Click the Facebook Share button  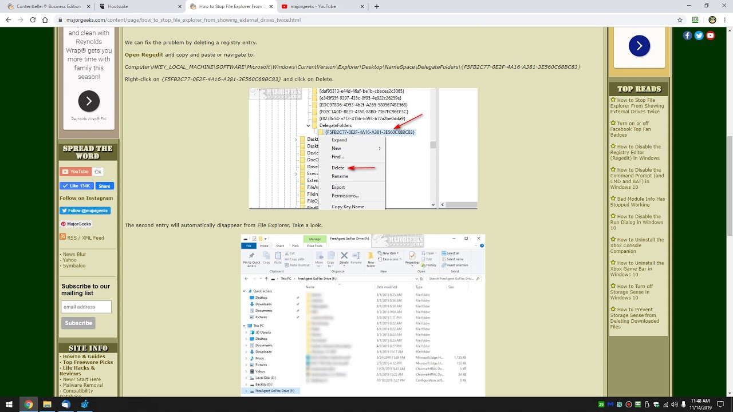(104, 186)
